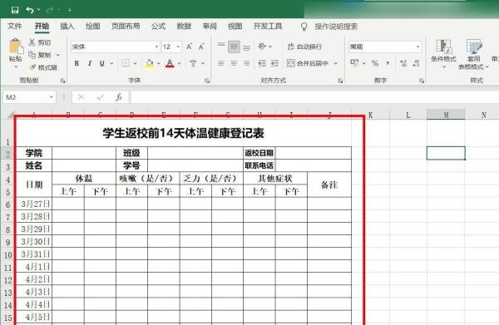This screenshot has height=325, width=499.
Task: Select row 9 header
Action: (x=8, y=242)
